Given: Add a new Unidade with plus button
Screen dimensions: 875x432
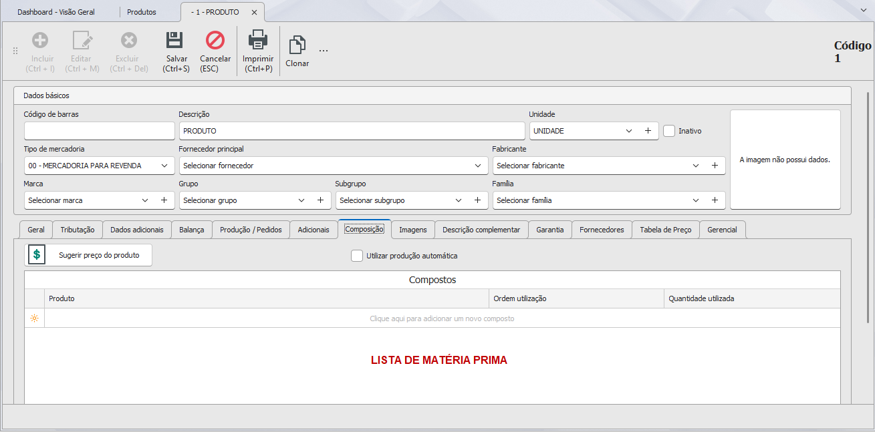Looking at the screenshot, I should (x=648, y=131).
